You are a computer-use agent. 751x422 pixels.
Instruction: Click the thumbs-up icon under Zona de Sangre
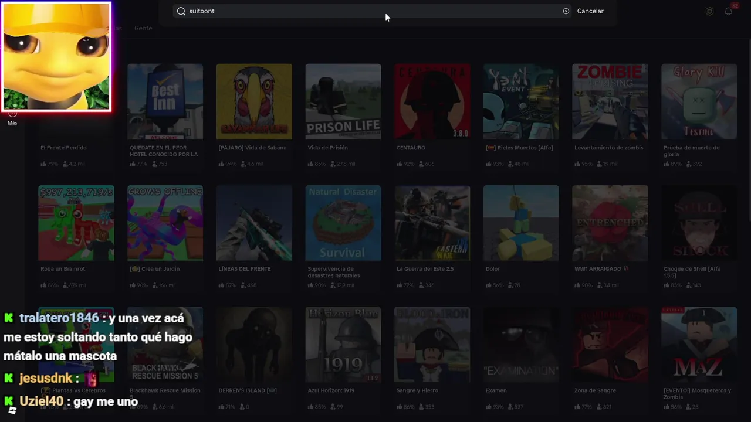tap(577, 407)
